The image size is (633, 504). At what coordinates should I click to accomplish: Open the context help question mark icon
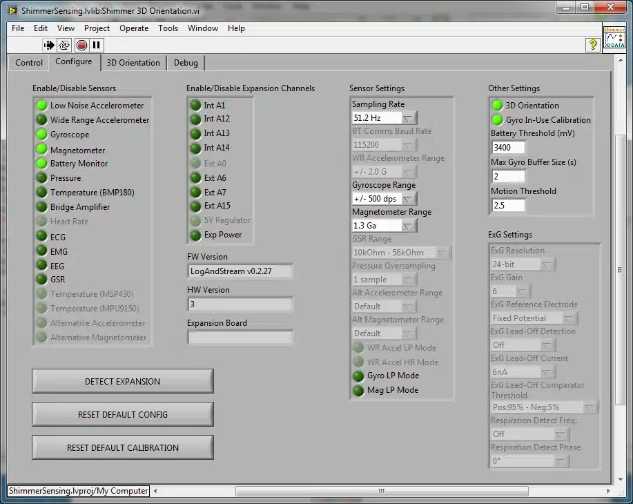point(593,45)
